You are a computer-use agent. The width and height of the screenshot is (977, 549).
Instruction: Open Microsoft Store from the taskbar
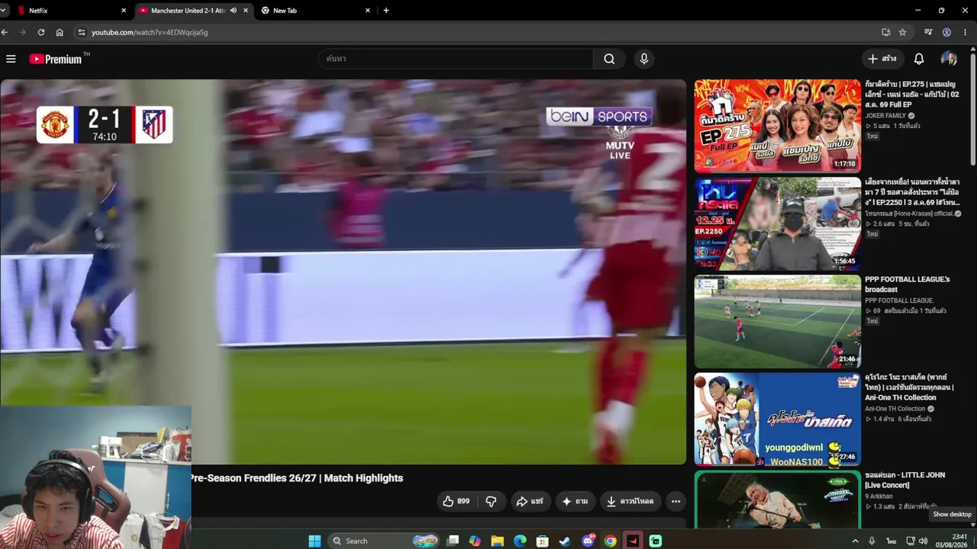(x=543, y=541)
